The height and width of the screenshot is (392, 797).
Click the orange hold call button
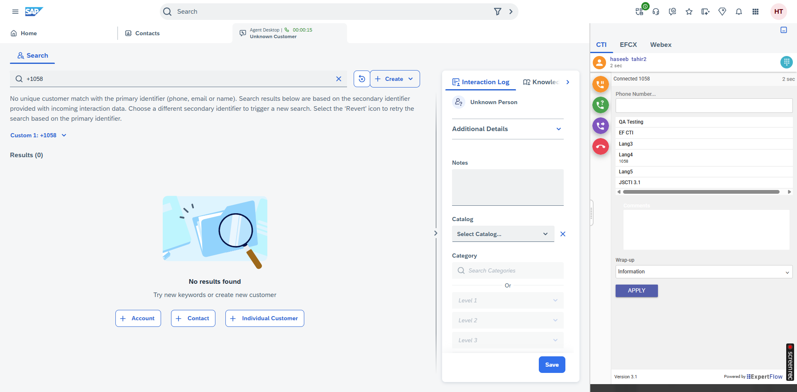click(x=600, y=84)
